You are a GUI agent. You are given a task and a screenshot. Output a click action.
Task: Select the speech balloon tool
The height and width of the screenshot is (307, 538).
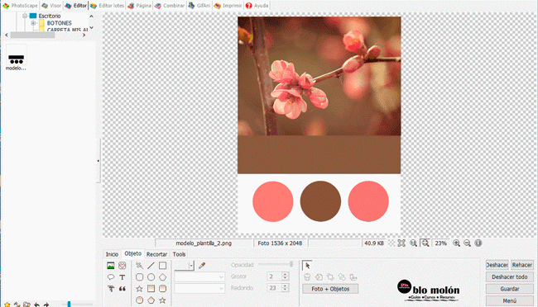110,277
